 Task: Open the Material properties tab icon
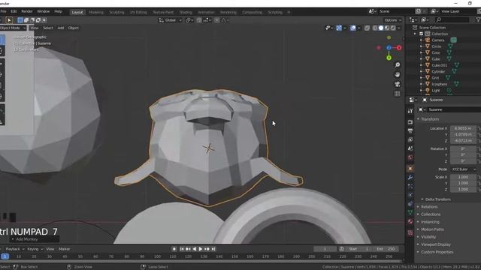[410, 221]
